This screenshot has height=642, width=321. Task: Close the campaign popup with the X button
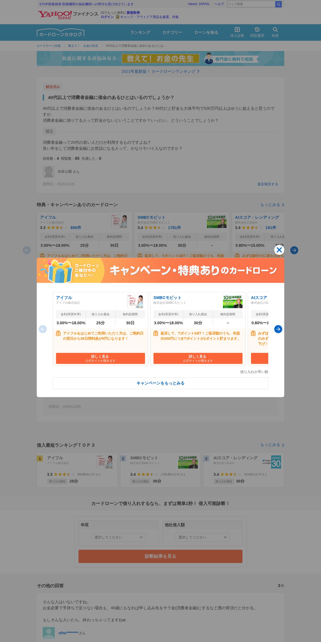(279, 250)
